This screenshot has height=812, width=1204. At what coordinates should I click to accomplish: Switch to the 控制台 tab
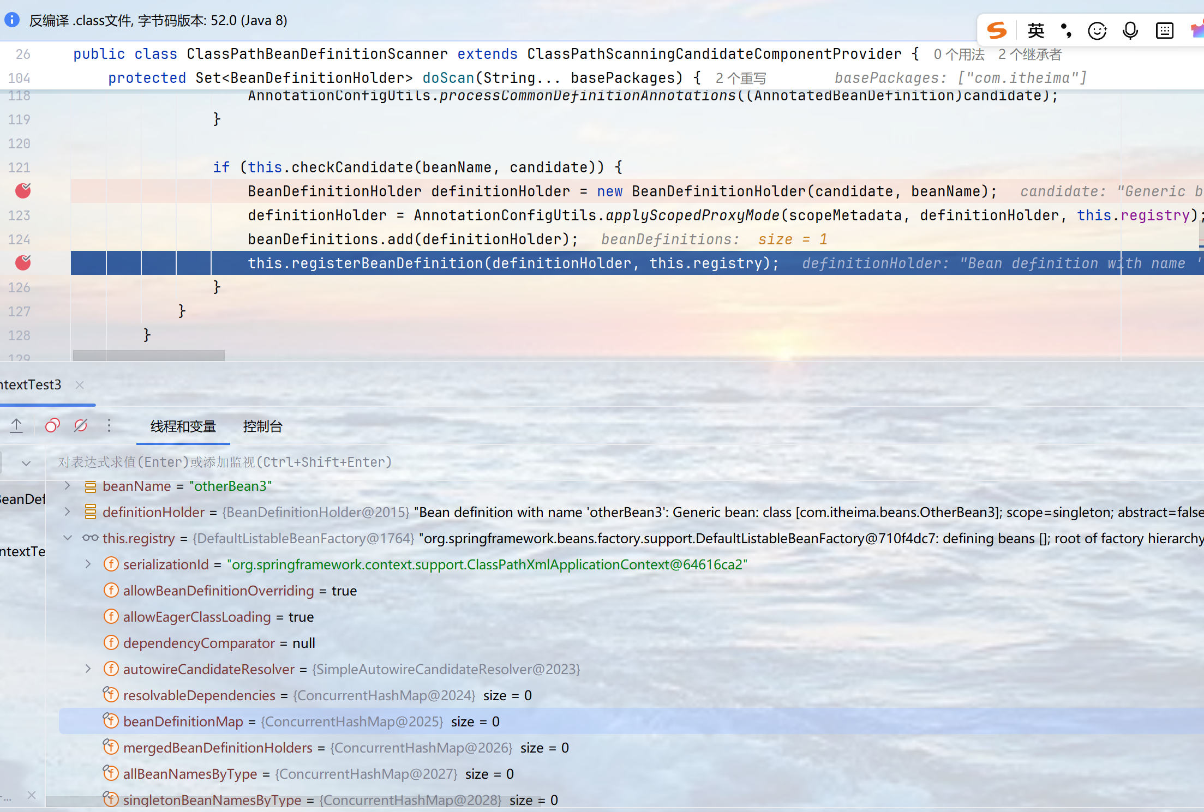pos(262,426)
